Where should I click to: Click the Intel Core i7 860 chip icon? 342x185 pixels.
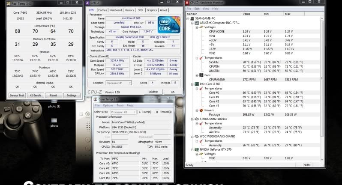click(x=197, y=84)
